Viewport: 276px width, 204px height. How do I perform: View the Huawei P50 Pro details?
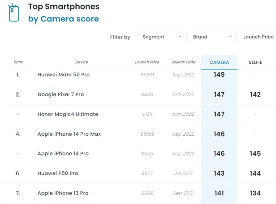click(57, 173)
